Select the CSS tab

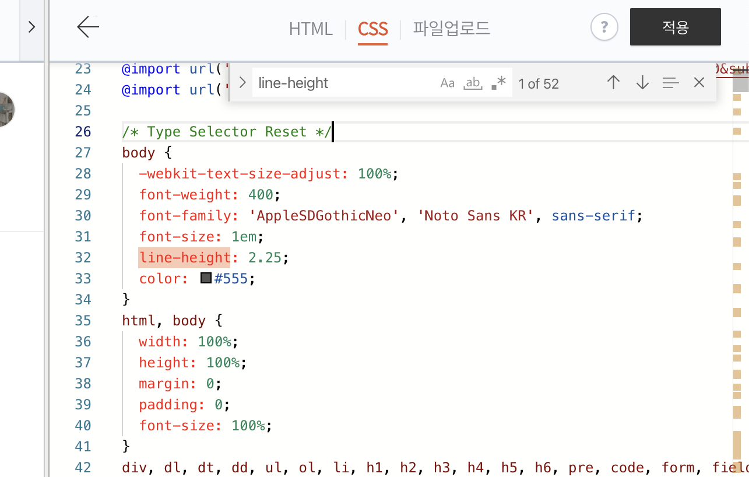point(372,29)
